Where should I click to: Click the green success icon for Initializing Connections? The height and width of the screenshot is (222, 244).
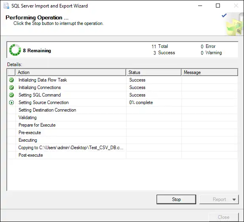click(11, 87)
